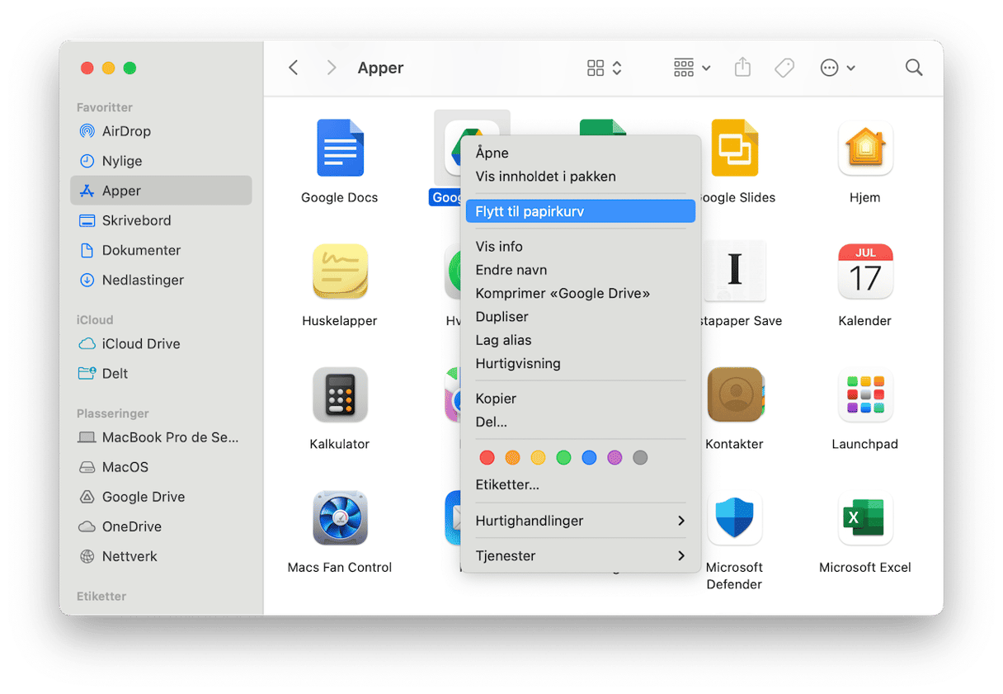This screenshot has width=1003, height=694.
Task: Apply the green tag color
Action: coord(563,457)
